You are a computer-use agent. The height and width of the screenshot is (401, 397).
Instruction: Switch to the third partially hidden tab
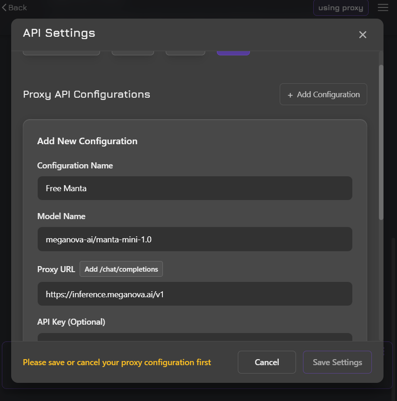pos(185,53)
